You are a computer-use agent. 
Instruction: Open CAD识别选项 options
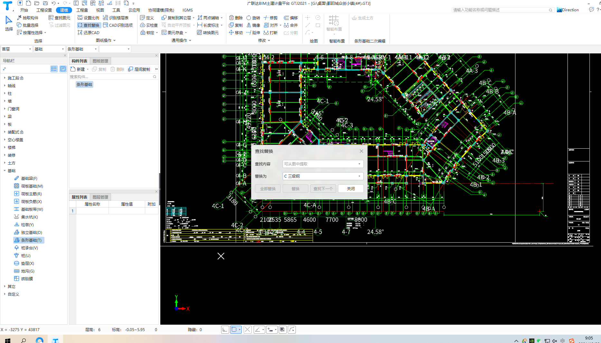pyautogui.click(x=118, y=25)
